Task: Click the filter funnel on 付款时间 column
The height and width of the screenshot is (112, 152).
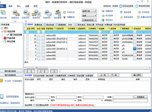Action: tap(55, 28)
